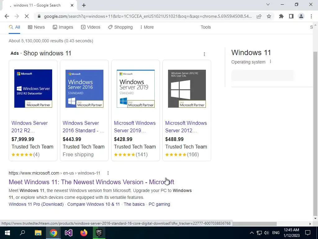The width and height of the screenshot is (318, 239).
Task: Open the Microsoft Windows Server 2019 link
Action: click(x=135, y=127)
